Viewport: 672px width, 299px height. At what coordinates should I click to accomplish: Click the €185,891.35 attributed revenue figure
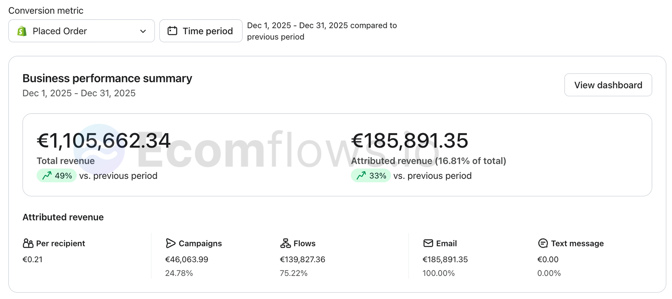pos(410,141)
